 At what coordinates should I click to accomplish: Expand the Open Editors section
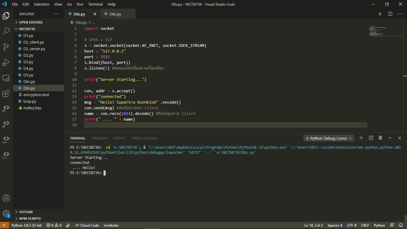point(30,22)
